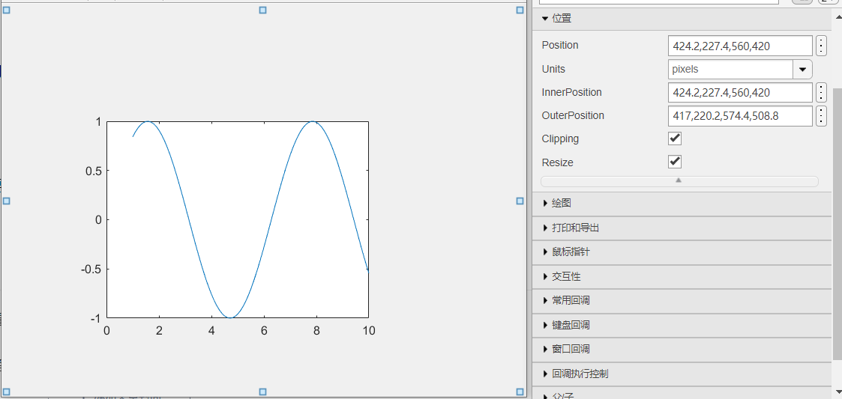Click the collapse bar below Resize
The image size is (842, 399).
[679, 181]
